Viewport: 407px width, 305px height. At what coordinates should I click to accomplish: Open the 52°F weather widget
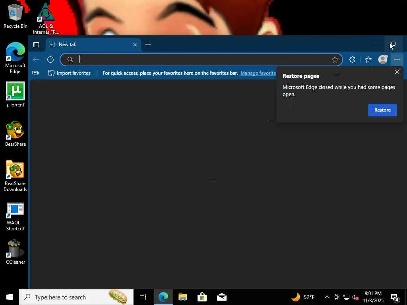click(x=302, y=297)
